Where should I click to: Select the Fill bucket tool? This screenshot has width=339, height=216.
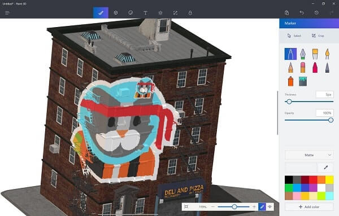(x=303, y=81)
